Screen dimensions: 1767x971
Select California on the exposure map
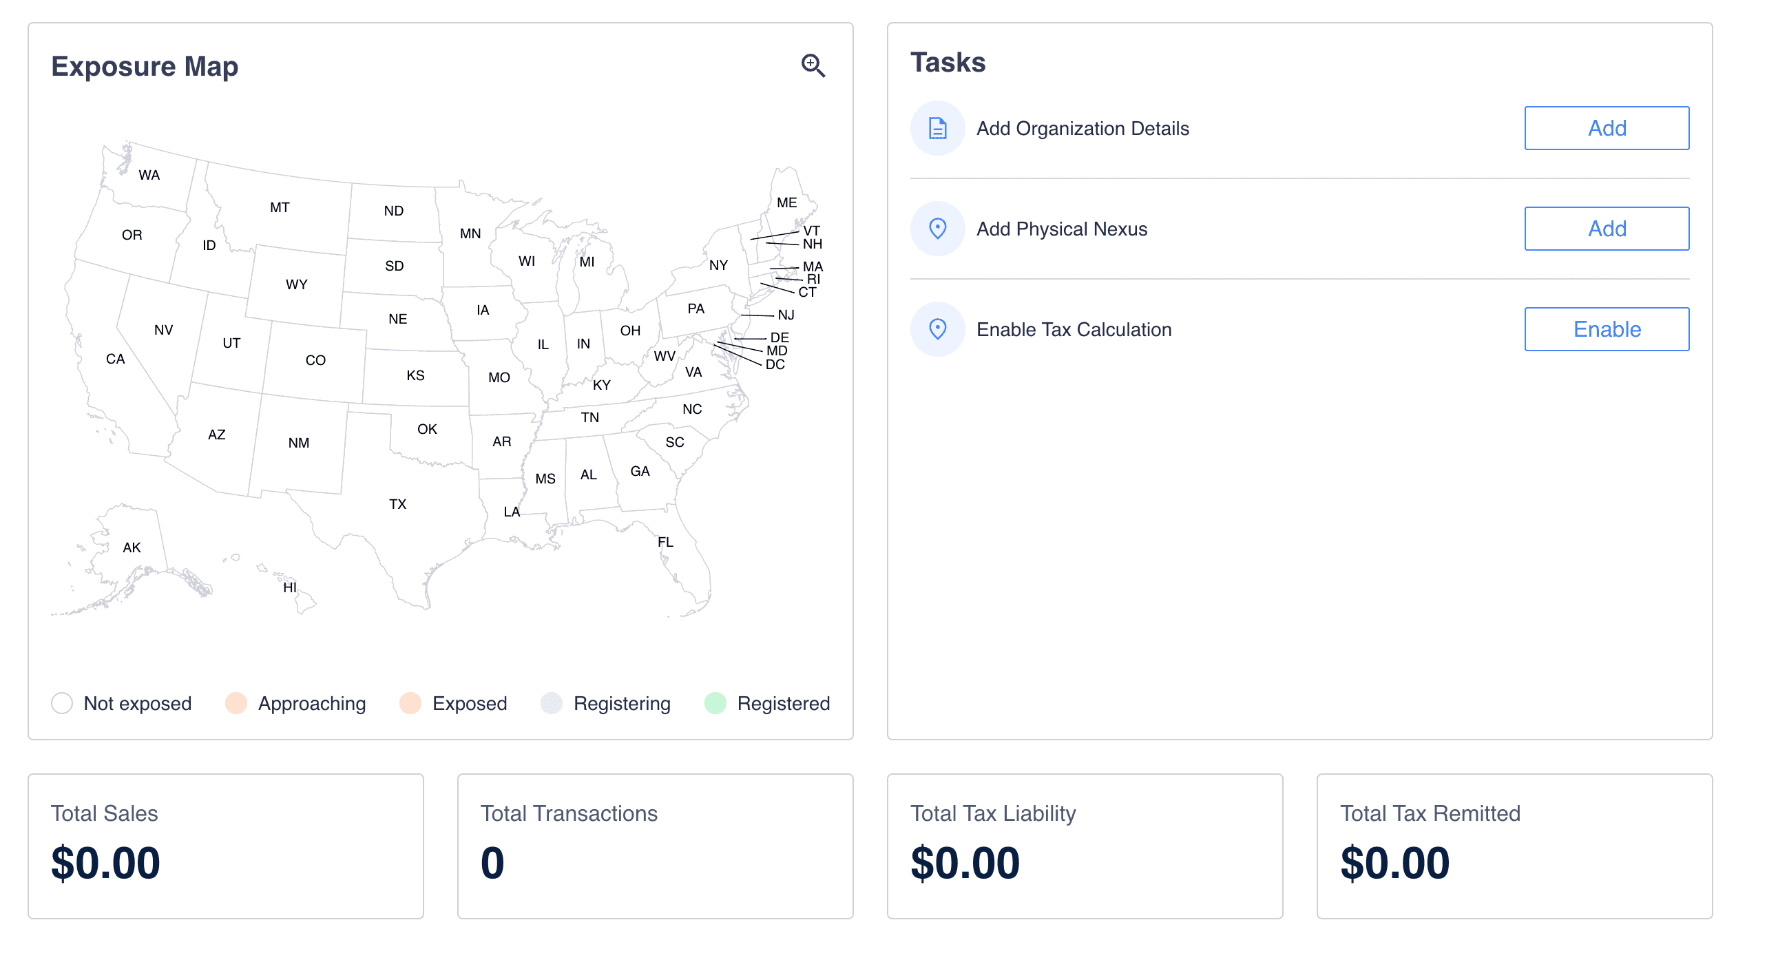(x=117, y=358)
